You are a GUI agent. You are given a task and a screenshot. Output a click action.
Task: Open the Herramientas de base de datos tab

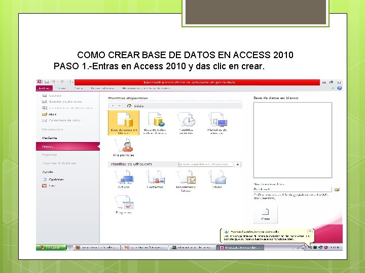[146, 88]
